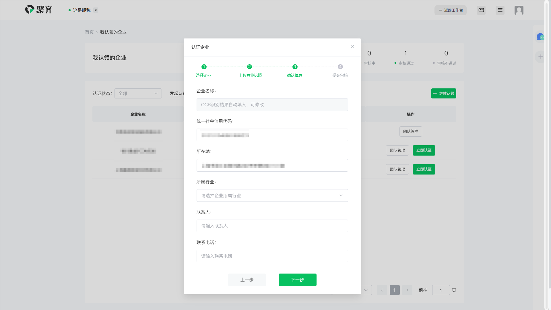Click 团队管理 in the third row
This screenshot has width=551, height=310.
click(397, 169)
